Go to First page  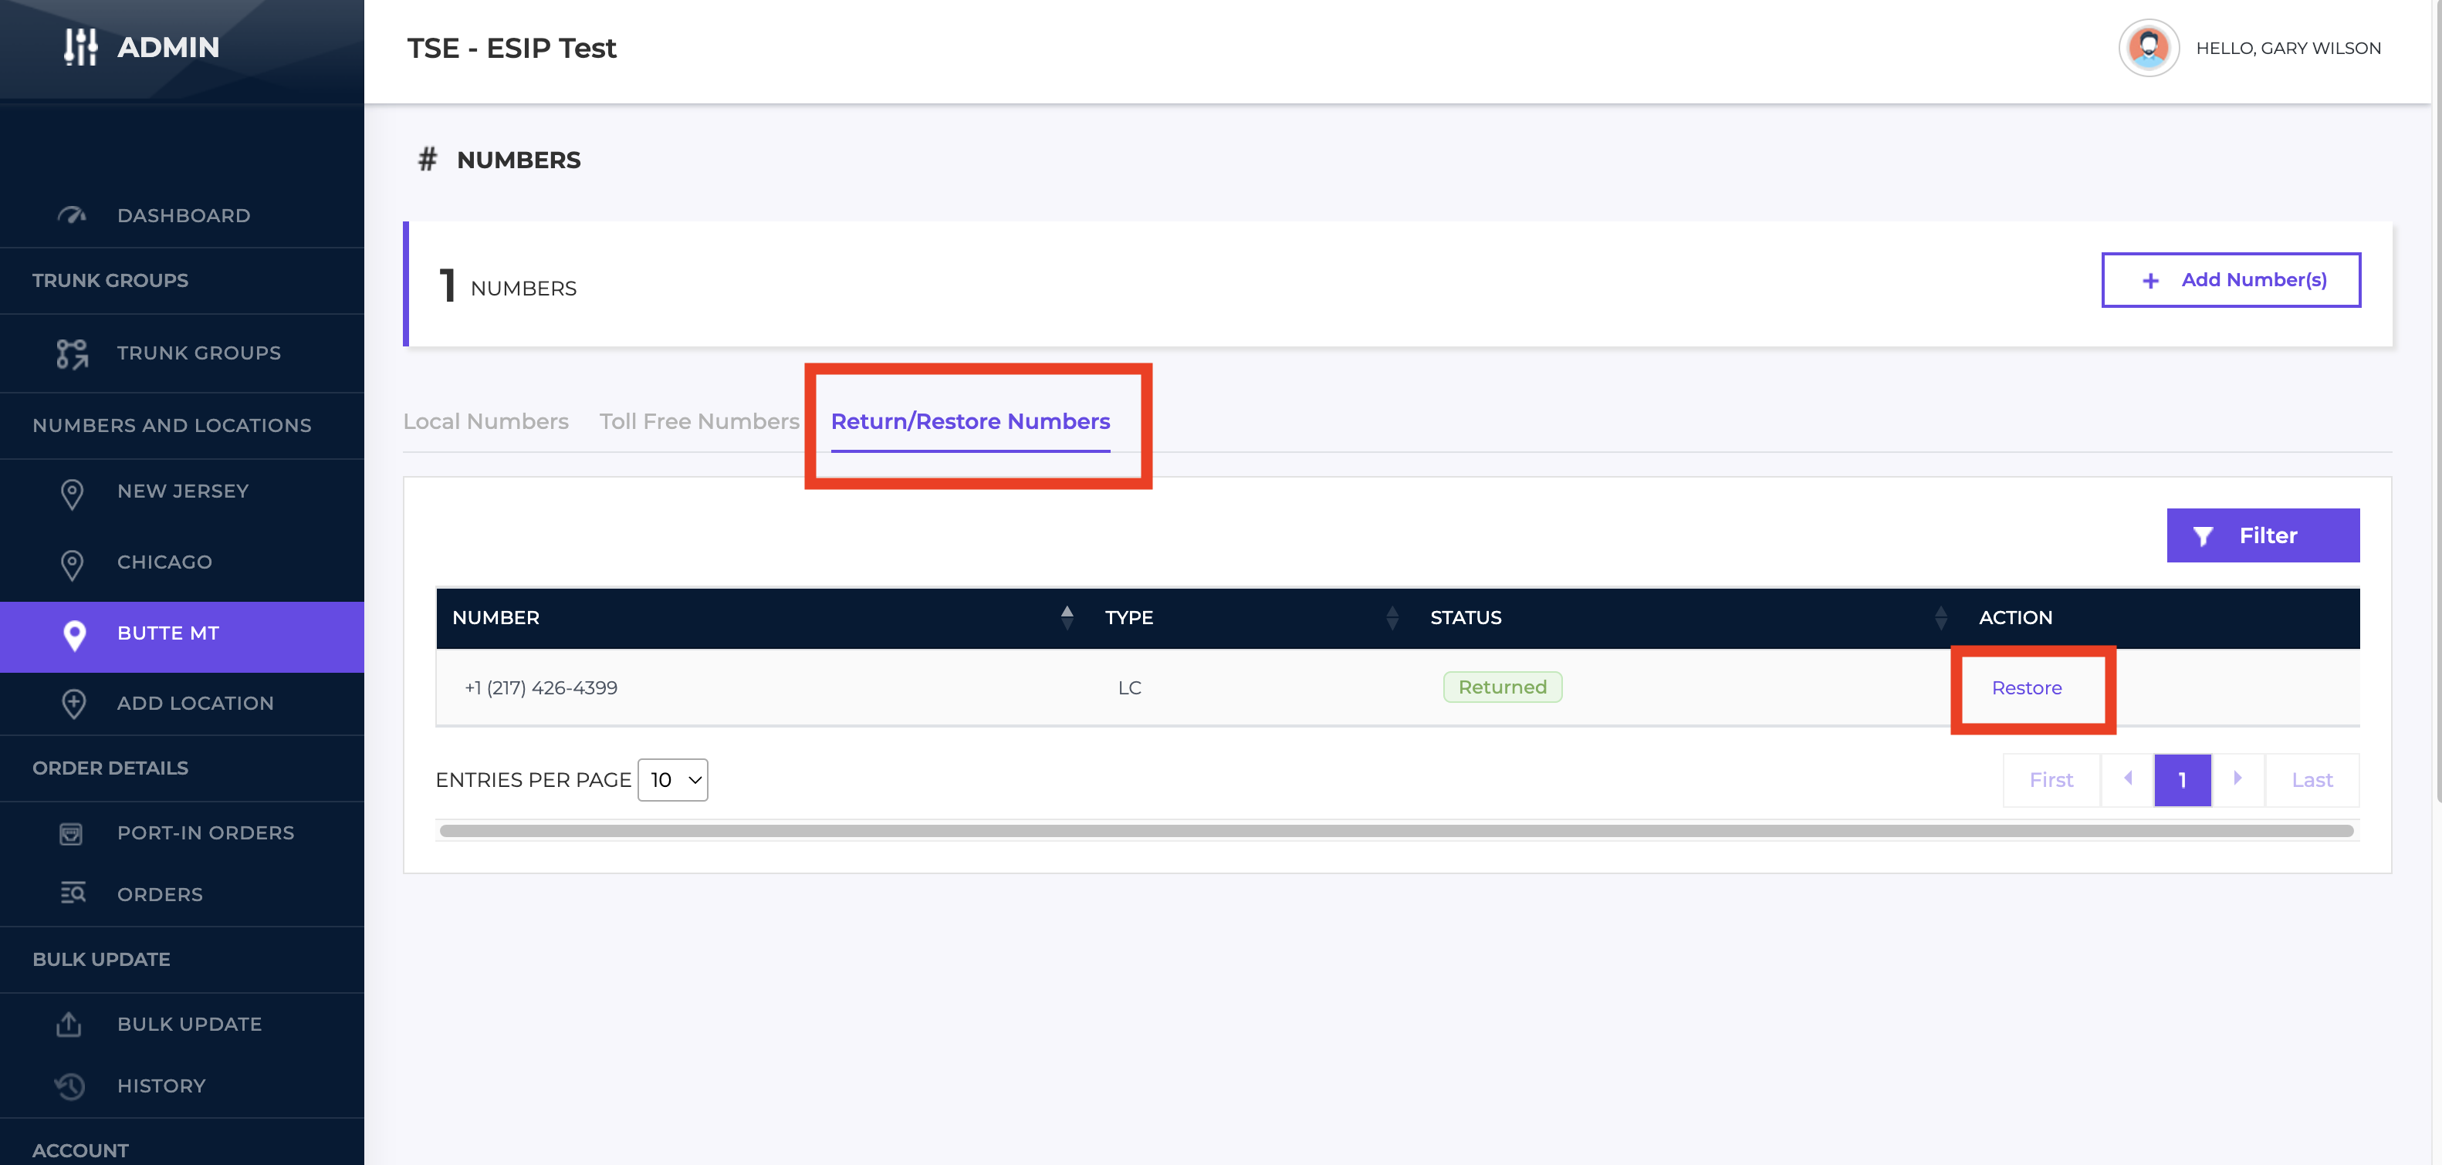[x=2051, y=780]
